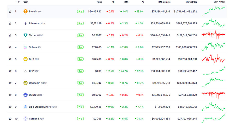The width and height of the screenshot is (235, 123).
Task: Favorite USDC with its star icon
Action: (x=10, y=95)
